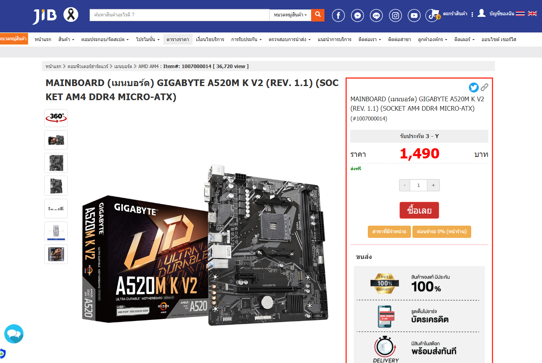Switch language to Thai flag

click(520, 13)
